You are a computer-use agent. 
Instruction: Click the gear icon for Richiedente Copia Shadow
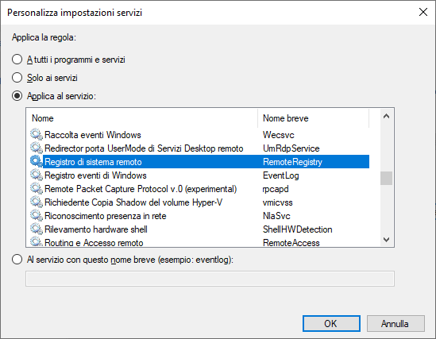(x=37, y=202)
